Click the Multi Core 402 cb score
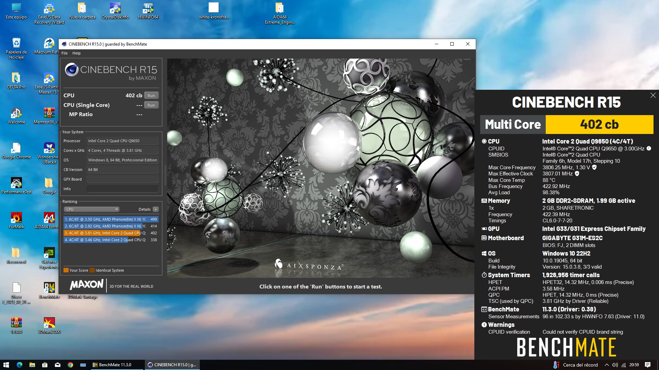This screenshot has height=370, width=659. coord(599,124)
